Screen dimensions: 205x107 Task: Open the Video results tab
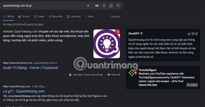(x=39, y=16)
